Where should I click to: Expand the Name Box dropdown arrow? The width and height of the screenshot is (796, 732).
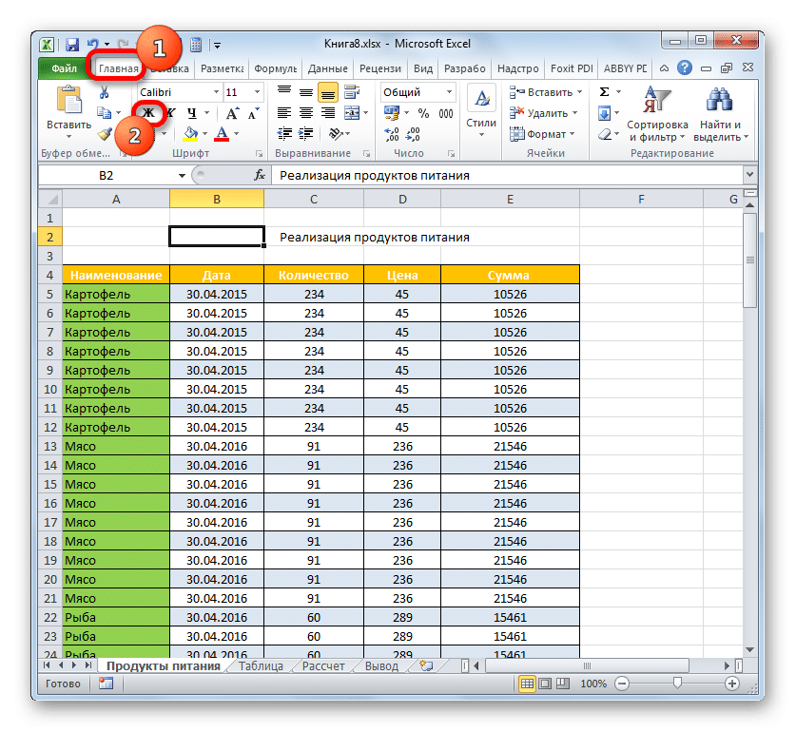pyautogui.click(x=183, y=176)
